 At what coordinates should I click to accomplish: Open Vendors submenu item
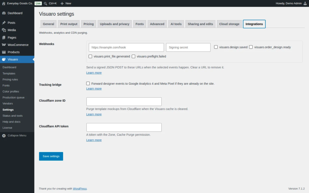[8, 103]
